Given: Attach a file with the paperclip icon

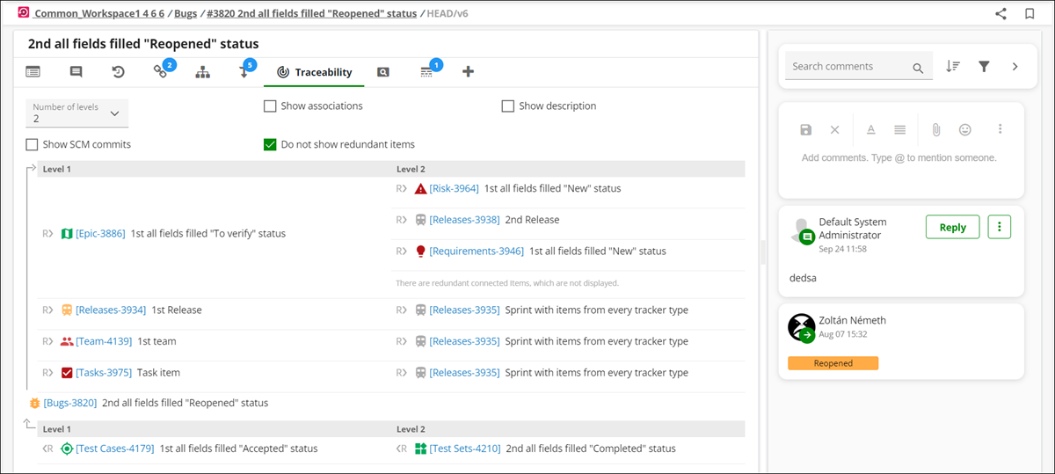Looking at the screenshot, I should click(936, 129).
